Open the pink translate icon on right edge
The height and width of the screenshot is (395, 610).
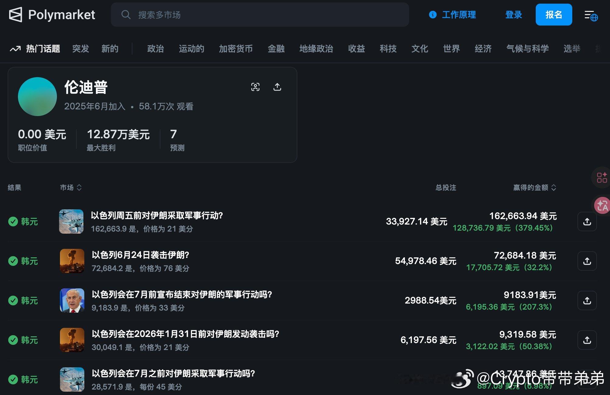601,205
